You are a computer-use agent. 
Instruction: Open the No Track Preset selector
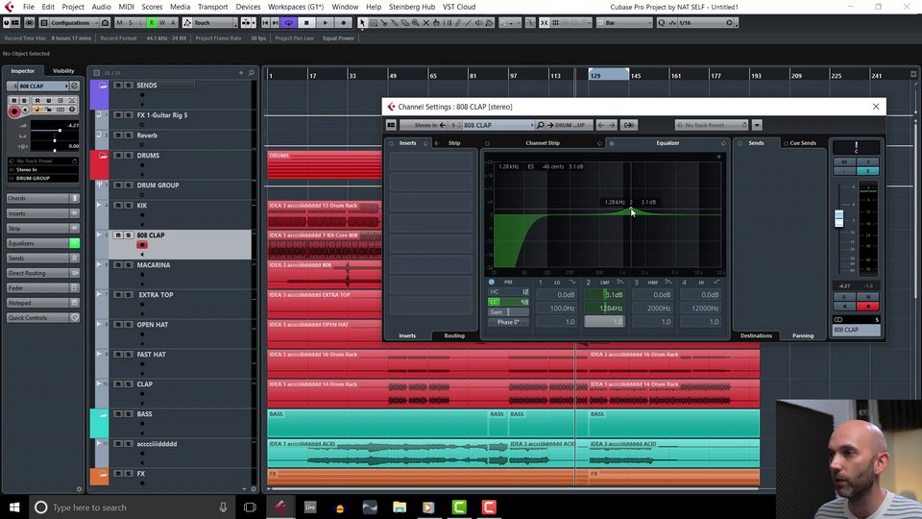[x=711, y=125]
